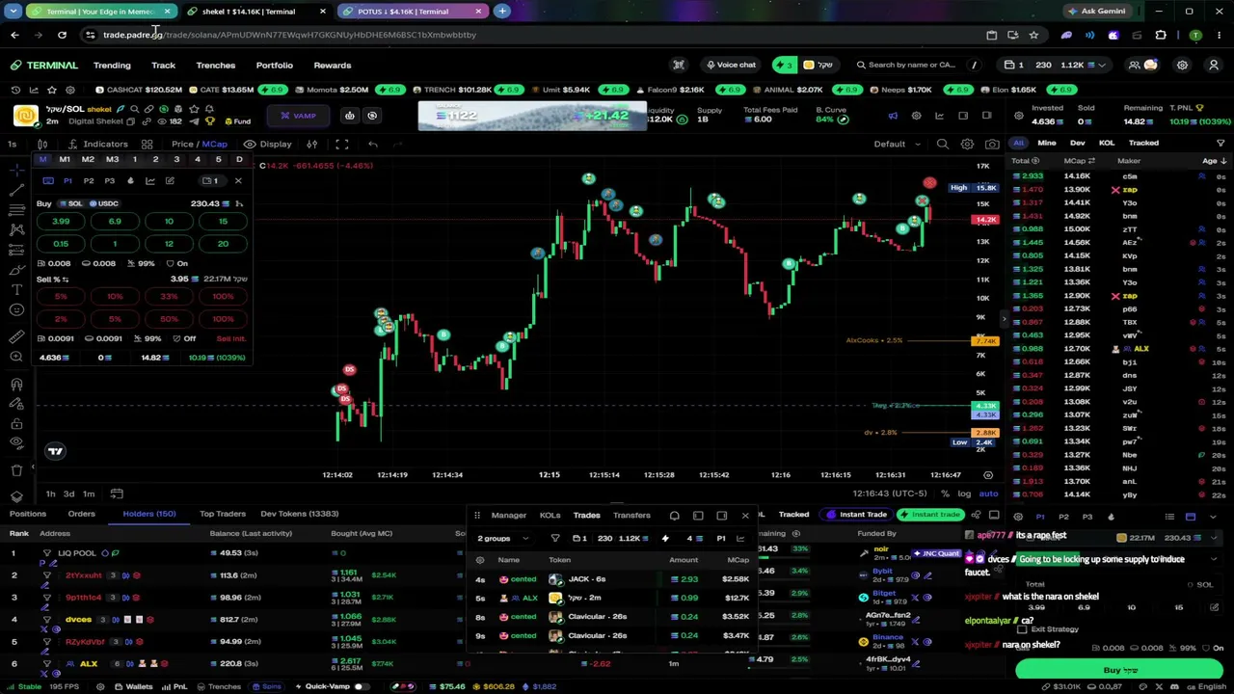Viewport: 1234px width, 694px height.
Task: Buy 6.9 SOL preset button
Action: tap(115, 222)
